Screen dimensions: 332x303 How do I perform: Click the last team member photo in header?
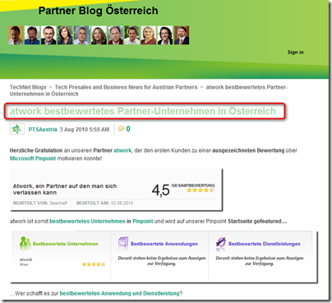click(182, 35)
